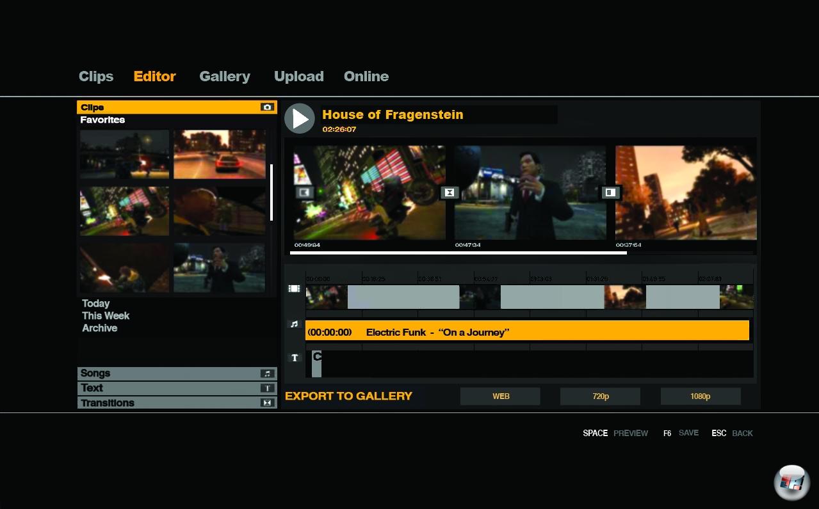Screen dimensions: 819x509
Task: Switch to the Gallery tab
Action: 224,77
